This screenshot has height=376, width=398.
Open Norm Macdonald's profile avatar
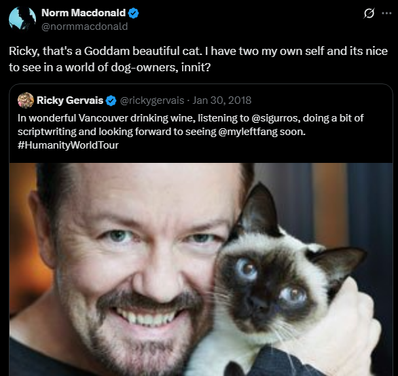[x=22, y=19]
